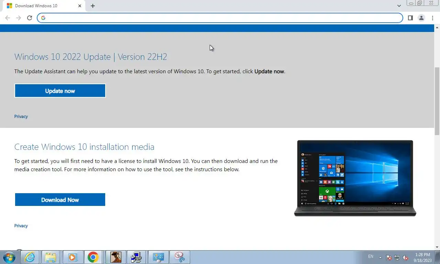Minimize the Chrome window

tap(411, 3)
